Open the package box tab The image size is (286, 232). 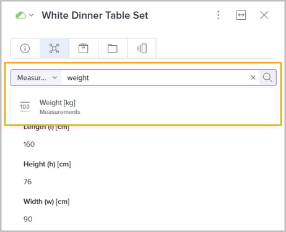click(x=84, y=48)
